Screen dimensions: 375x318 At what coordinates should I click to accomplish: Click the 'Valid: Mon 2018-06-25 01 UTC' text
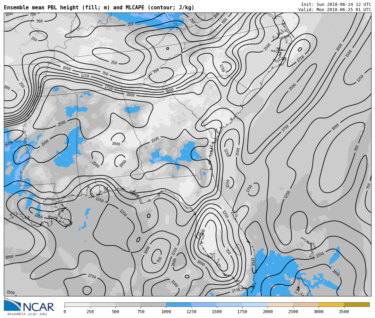pyautogui.click(x=335, y=10)
